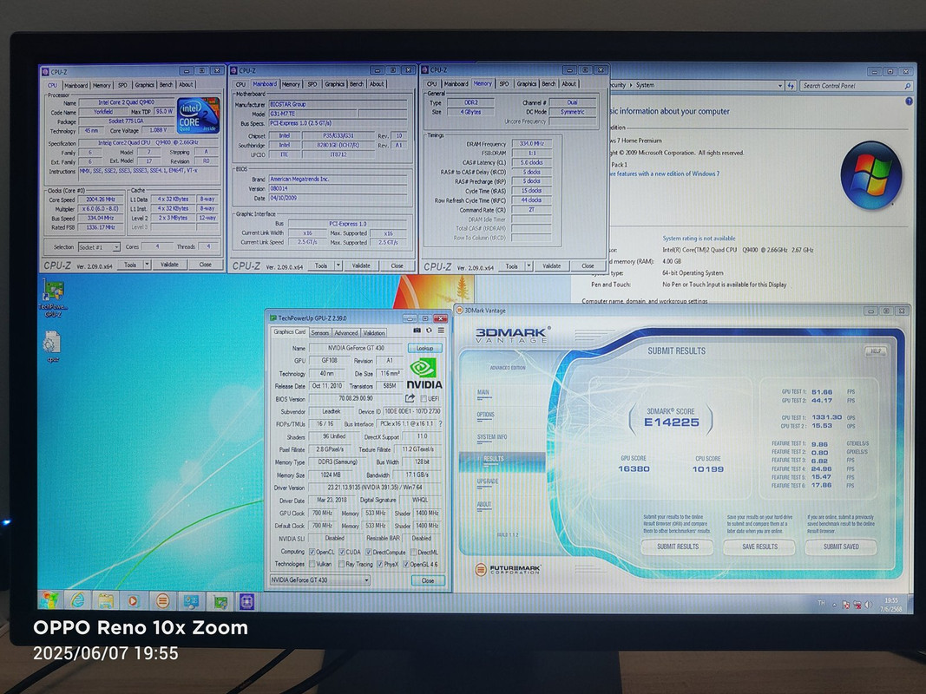926x694 pixels.
Task: Click SUBMIT SAVED button in 3DMark
Action: [841, 547]
